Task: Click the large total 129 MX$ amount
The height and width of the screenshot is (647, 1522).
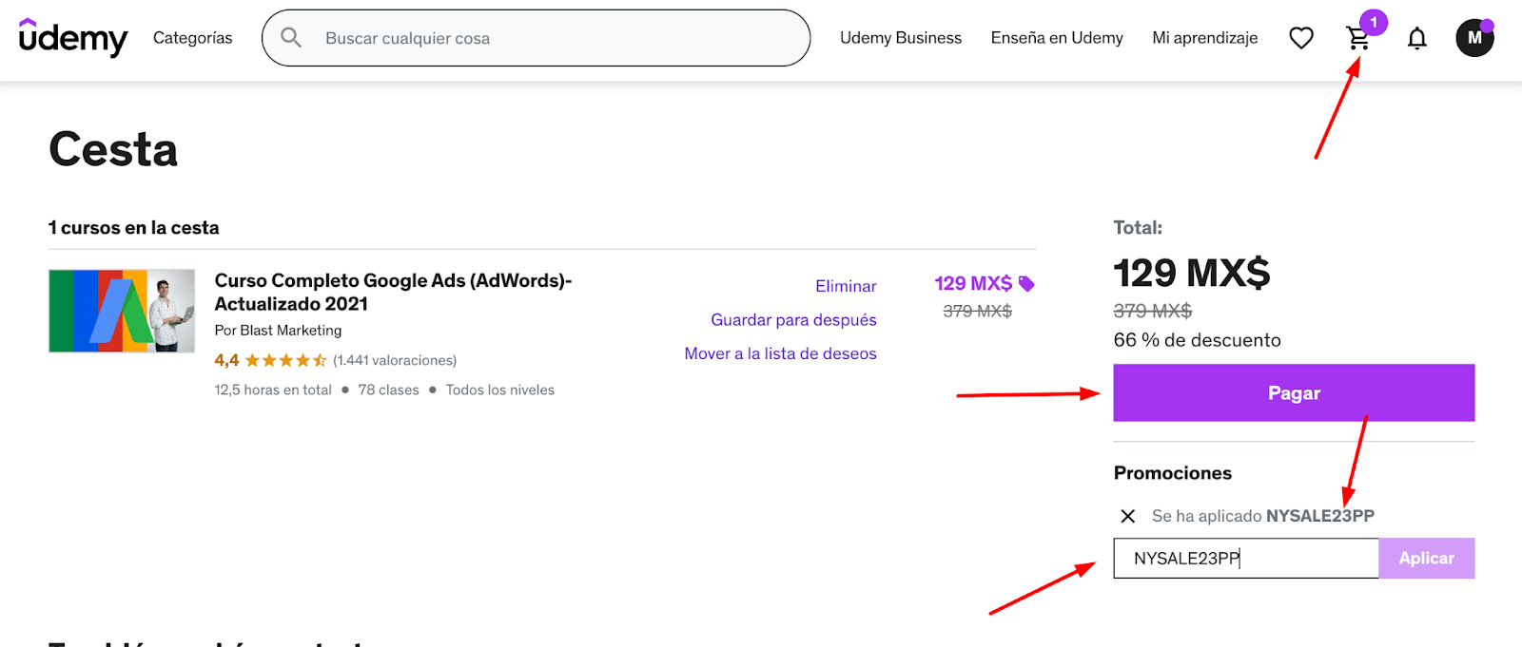Action: (x=1192, y=274)
